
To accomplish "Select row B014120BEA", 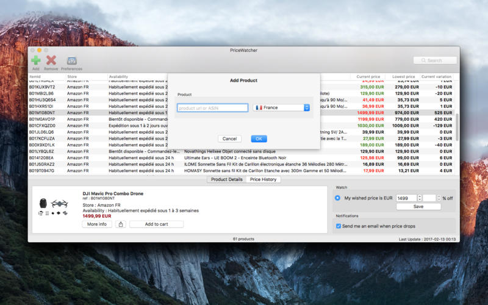I will click(x=241, y=158).
